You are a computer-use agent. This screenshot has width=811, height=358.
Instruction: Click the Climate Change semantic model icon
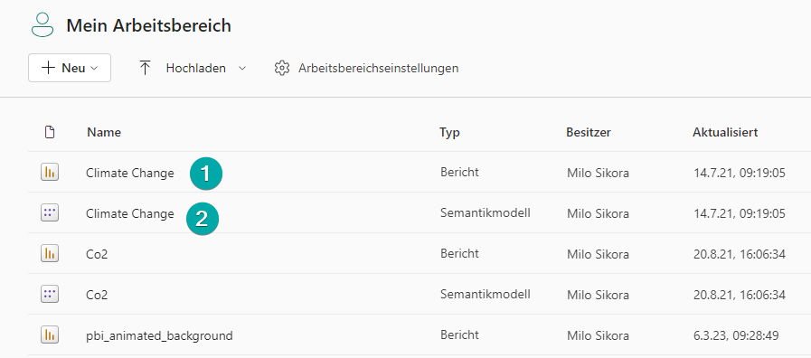coord(50,212)
